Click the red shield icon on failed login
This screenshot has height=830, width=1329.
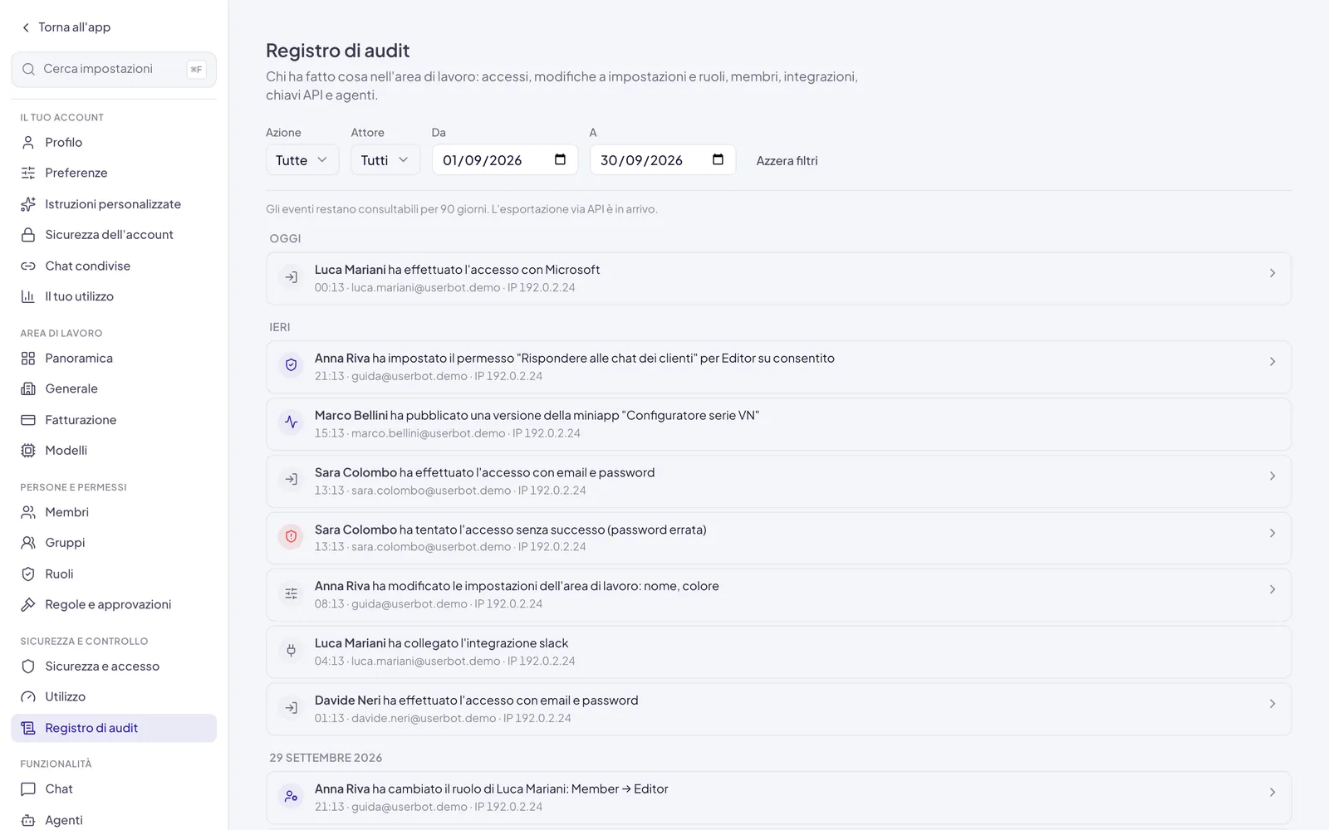pos(291,536)
